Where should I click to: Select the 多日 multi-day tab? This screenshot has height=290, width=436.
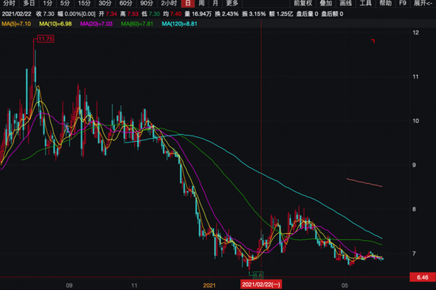coord(29,3)
